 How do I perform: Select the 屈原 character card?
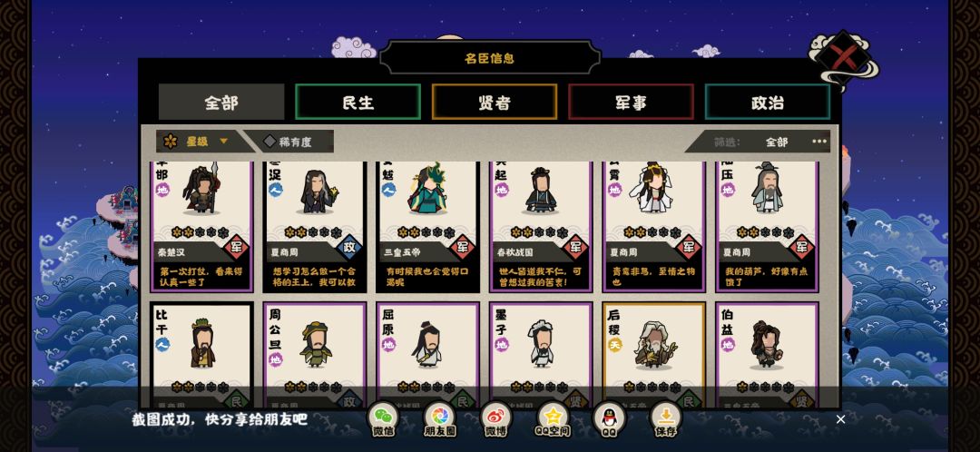(428, 356)
